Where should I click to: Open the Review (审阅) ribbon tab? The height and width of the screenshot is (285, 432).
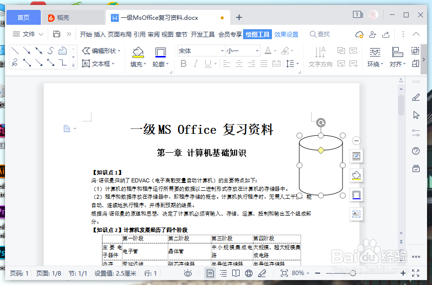click(154, 34)
